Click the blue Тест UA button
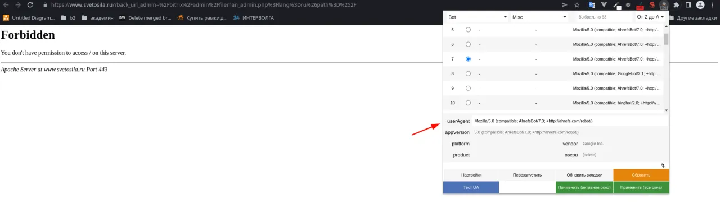720x208 pixels. pyautogui.click(x=471, y=187)
